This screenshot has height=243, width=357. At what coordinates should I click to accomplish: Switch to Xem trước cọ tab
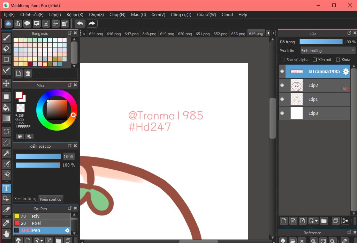(x=25, y=199)
